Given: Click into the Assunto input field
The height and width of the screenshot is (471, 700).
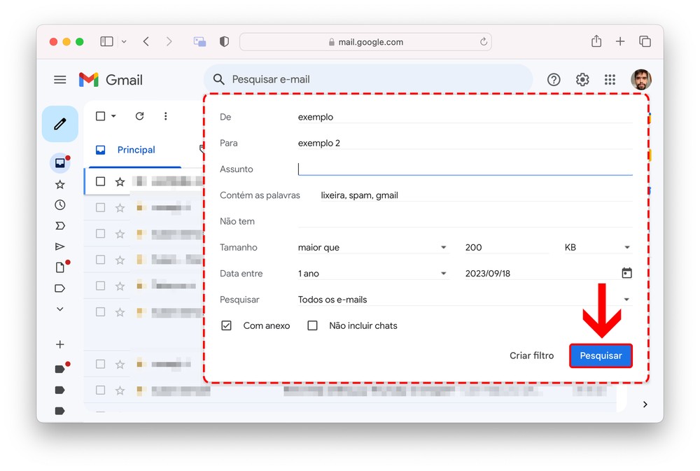Looking at the screenshot, I should point(465,169).
